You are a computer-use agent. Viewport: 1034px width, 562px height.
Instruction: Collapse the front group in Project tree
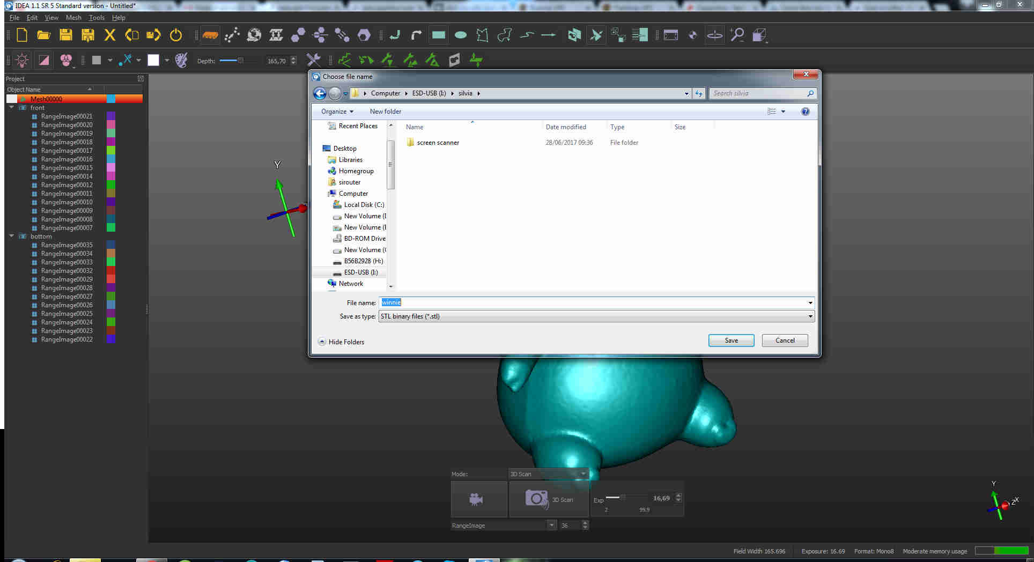(11, 108)
